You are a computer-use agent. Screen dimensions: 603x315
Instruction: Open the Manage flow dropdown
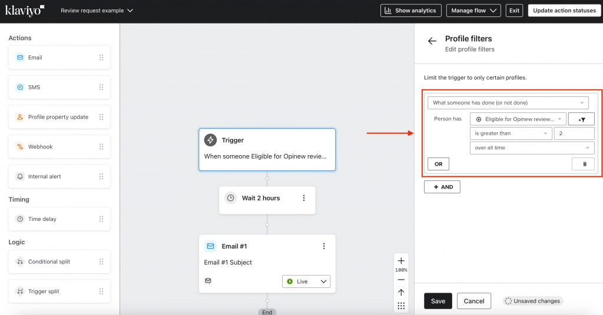(473, 11)
